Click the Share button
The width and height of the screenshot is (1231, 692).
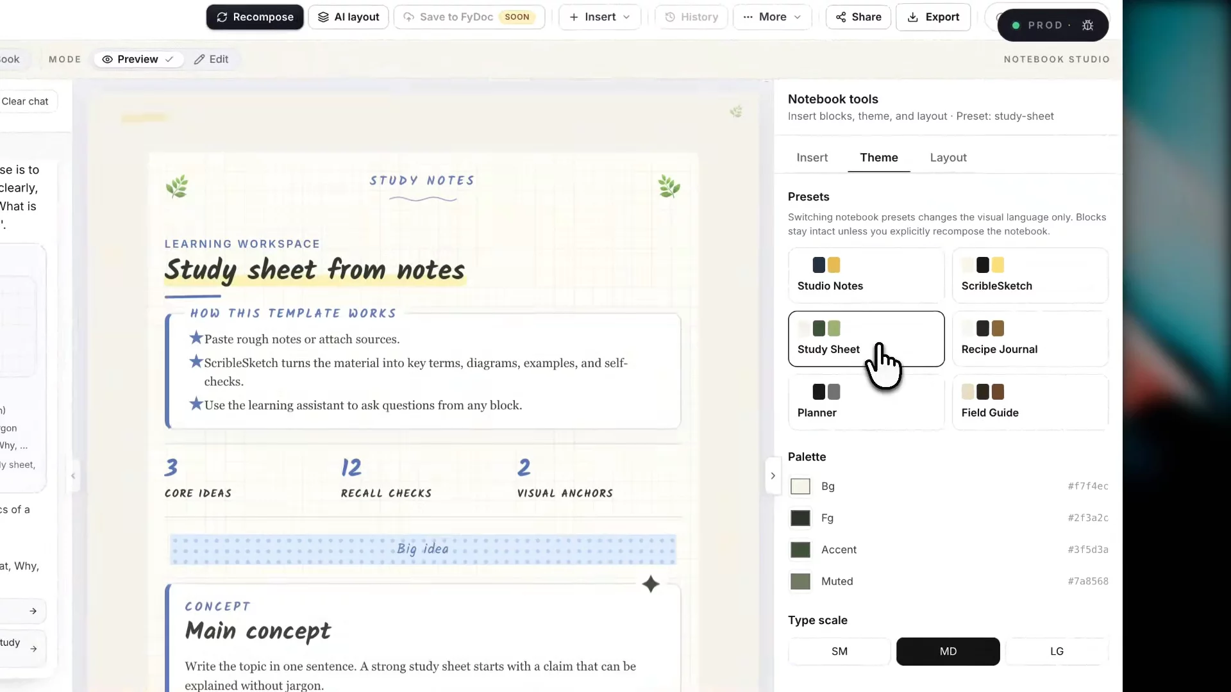858,17
